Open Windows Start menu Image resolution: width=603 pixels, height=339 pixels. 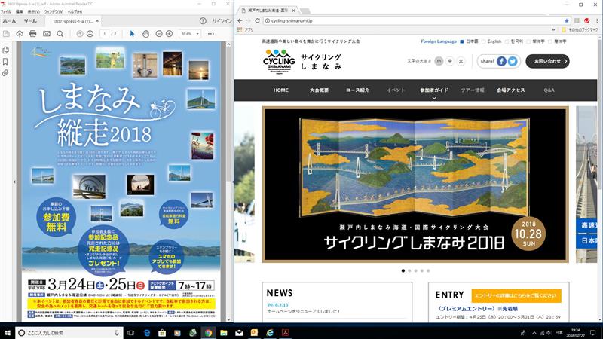[8, 333]
